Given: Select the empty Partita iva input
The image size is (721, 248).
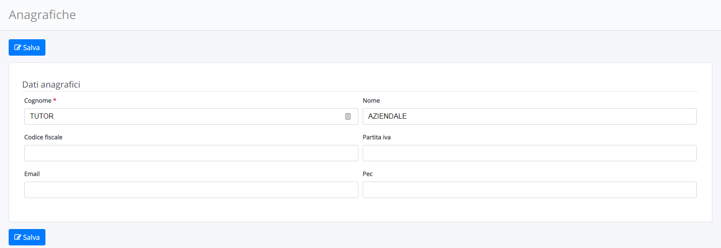Looking at the screenshot, I should point(530,153).
